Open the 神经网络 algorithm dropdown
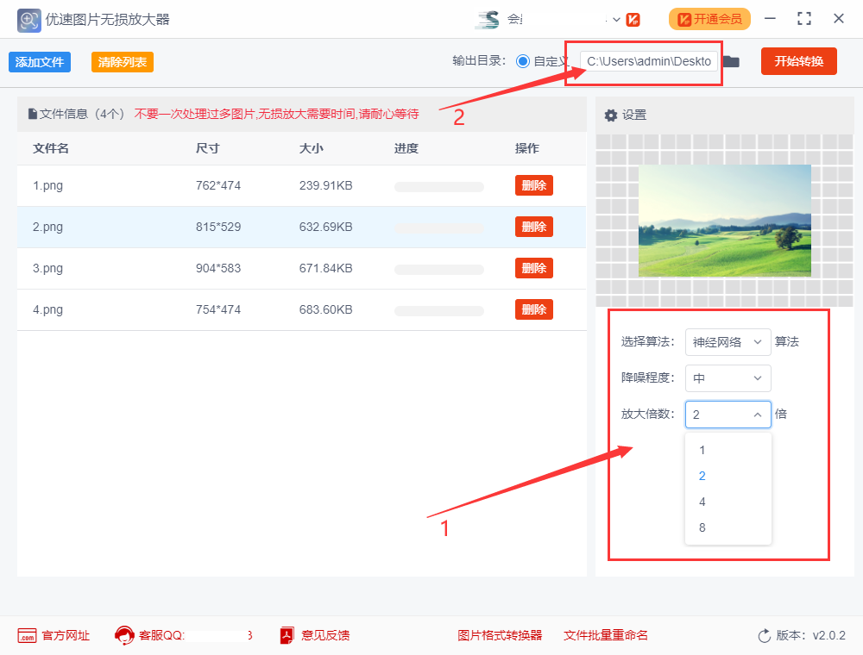The width and height of the screenshot is (863, 655). point(728,342)
